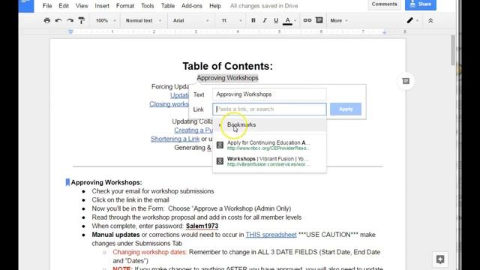Expand the Bookmarks list

(269, 125)
